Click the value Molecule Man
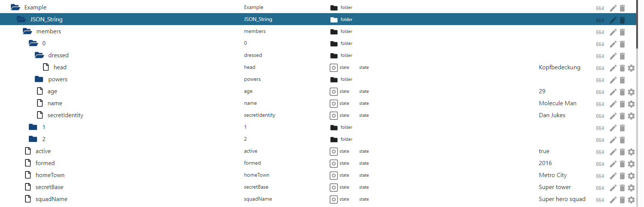The image size is (644, 207). (x=557, y=103)
